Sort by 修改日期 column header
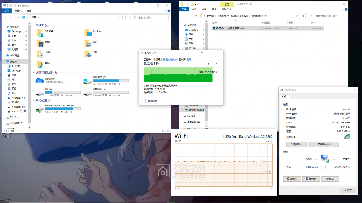The width and height of the screenshot is (362, 203). click(x=266, y=23)
